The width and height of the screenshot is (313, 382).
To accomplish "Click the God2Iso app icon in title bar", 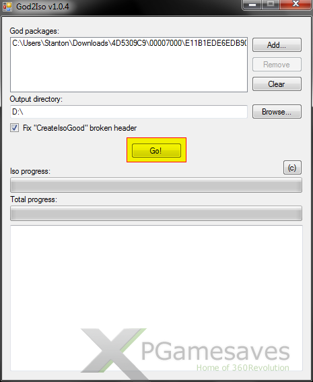I will pyautogui.click(x=7, y=7).
